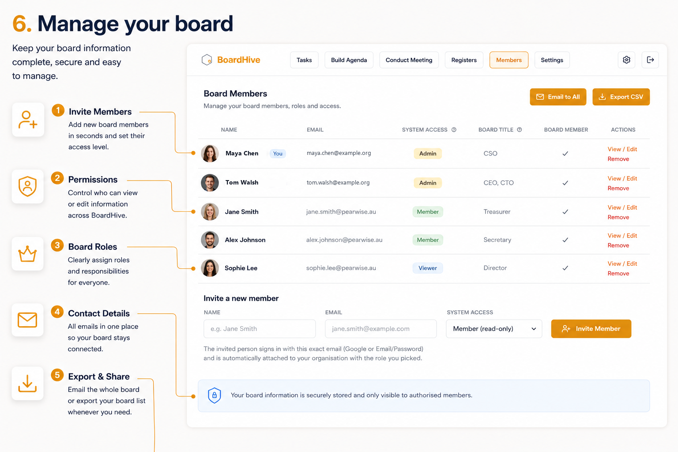The height and width of the screenshot is (452, 678).
Task: Open the Settings tab
Action: point(552,60)
